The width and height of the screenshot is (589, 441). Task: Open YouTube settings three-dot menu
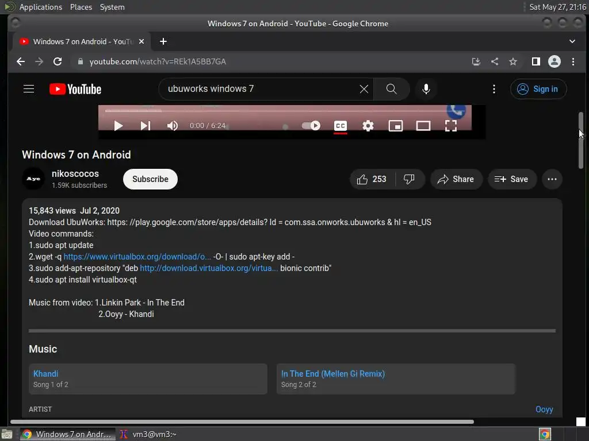(x=494, y=89)
